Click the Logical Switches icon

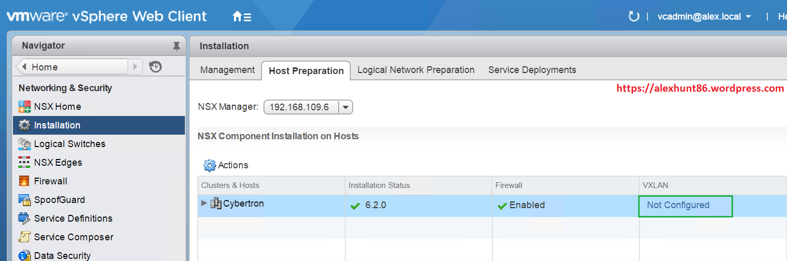(24, 144)
